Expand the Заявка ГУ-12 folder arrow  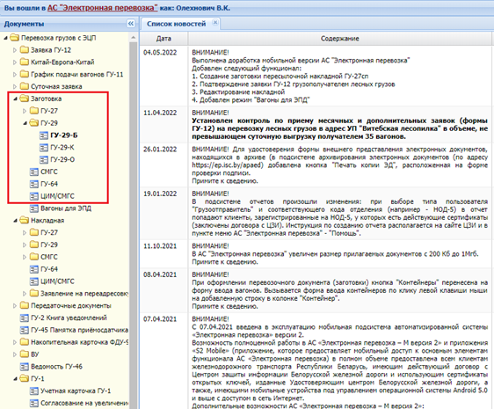tap(15, 50)
